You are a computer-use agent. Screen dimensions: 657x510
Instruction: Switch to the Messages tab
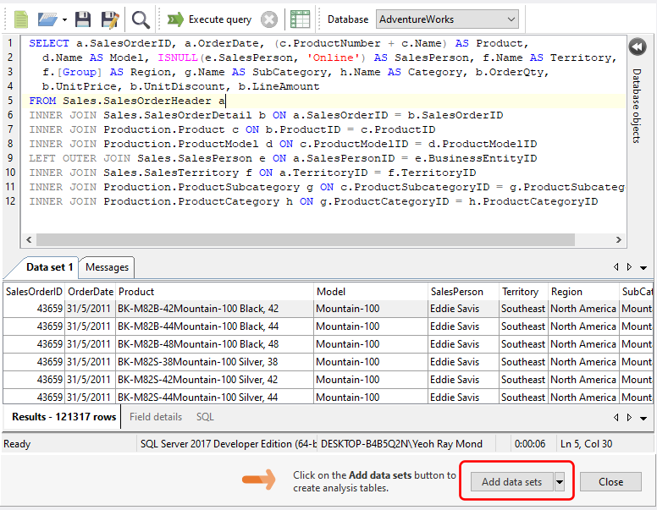point(108,267)
